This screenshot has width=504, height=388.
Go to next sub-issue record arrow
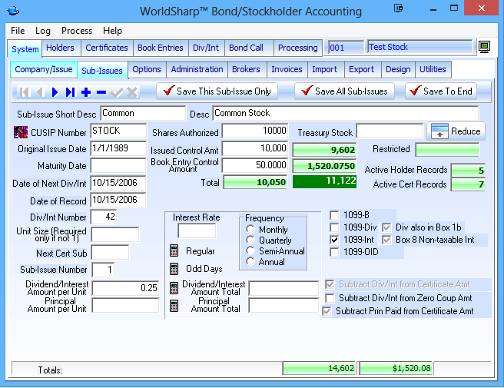pyautogui.click(x=55, y=92)
